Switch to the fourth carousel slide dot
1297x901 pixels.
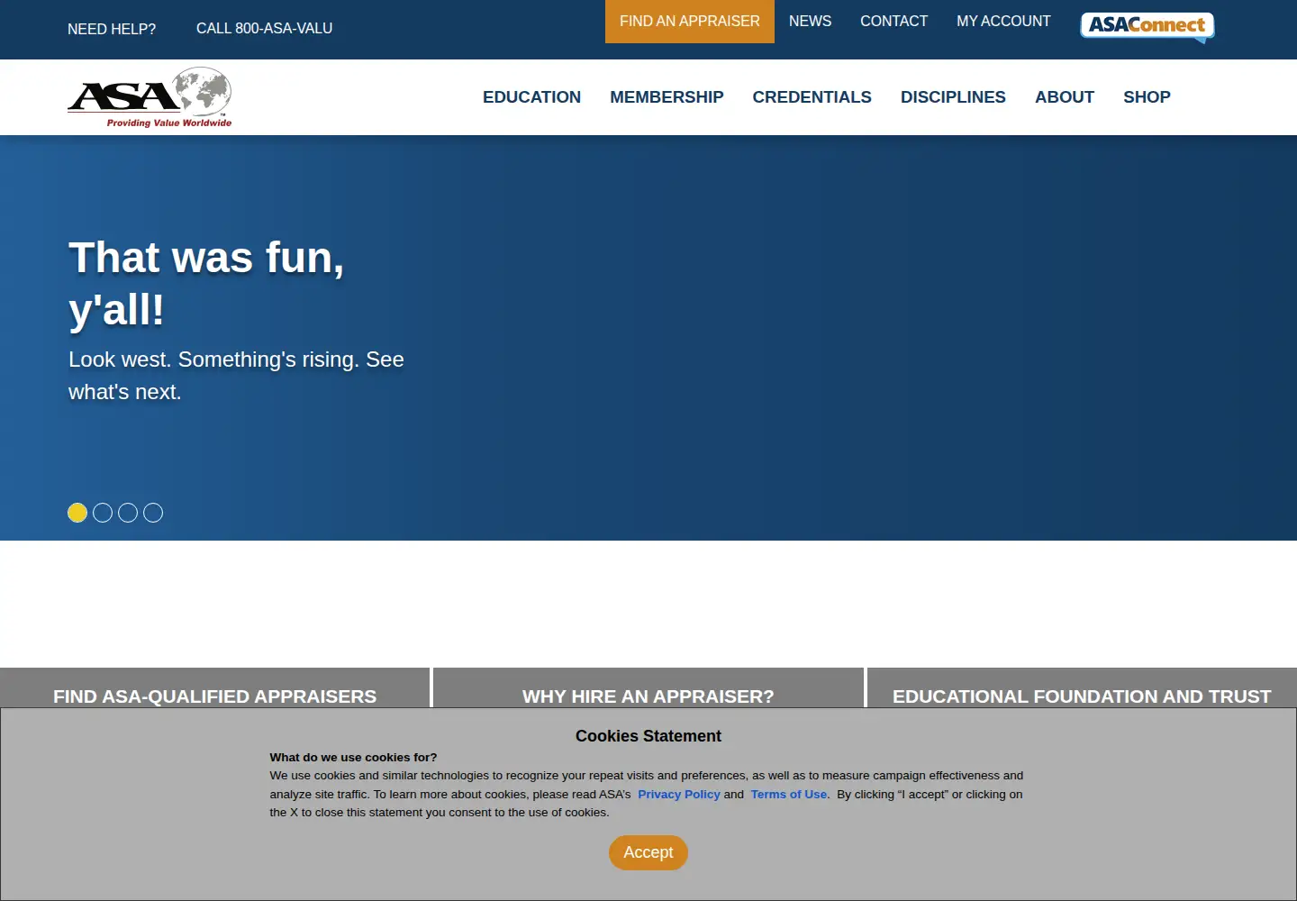tap(153, 513)
